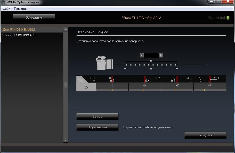
Task: Click the left arrow adjustment stepper
Action: tap(142, 55)
